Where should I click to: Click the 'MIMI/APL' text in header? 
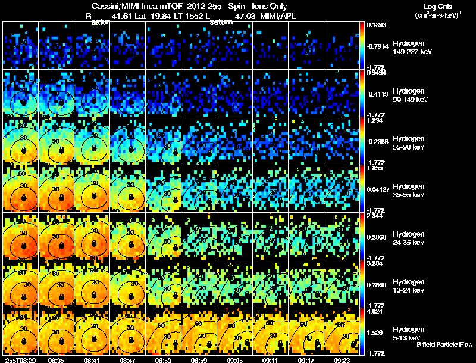278,16
